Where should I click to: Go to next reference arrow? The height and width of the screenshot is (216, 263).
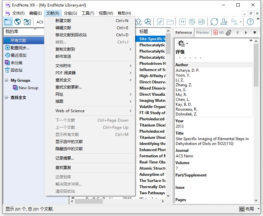click(246, 32)
